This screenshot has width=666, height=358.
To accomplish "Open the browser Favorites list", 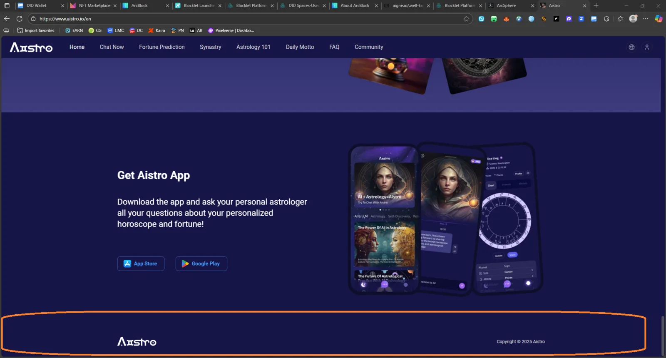I will (621, 19).
